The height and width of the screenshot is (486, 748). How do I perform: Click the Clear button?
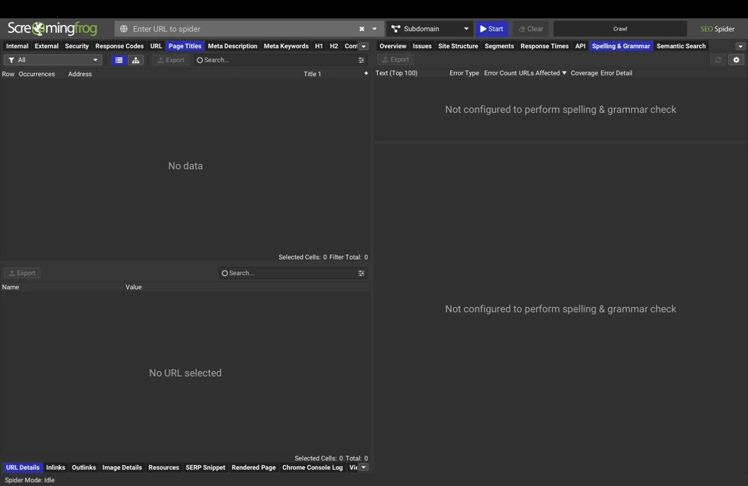pos(530,29)
